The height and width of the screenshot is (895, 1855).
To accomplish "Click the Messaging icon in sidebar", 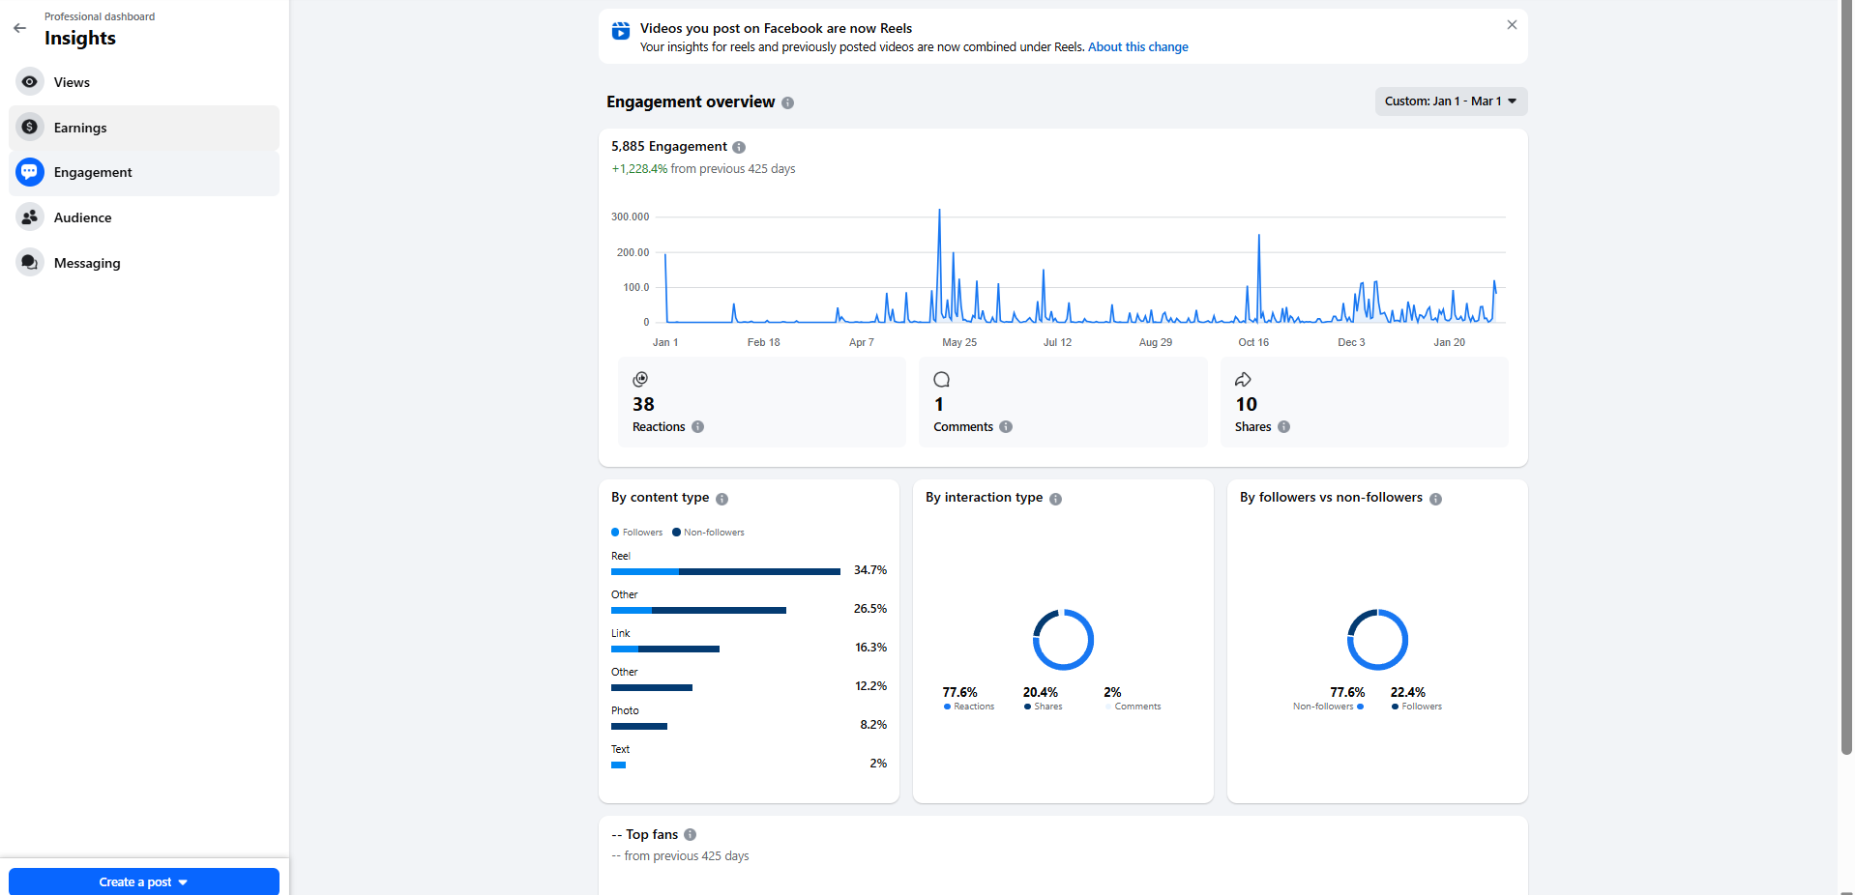I will 30,263.
